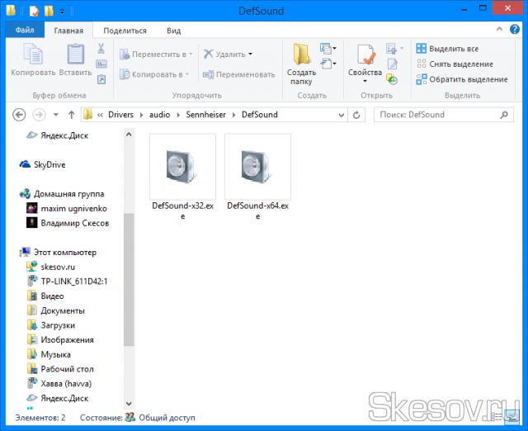
Task: Open the Файл menu
Action: point(25,31)
